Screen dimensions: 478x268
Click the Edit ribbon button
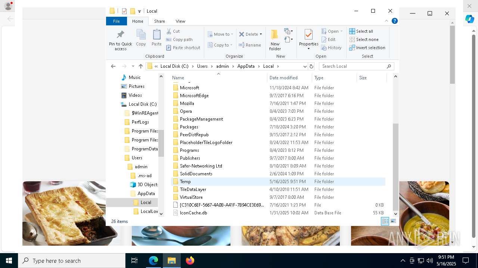pos(328,39)
